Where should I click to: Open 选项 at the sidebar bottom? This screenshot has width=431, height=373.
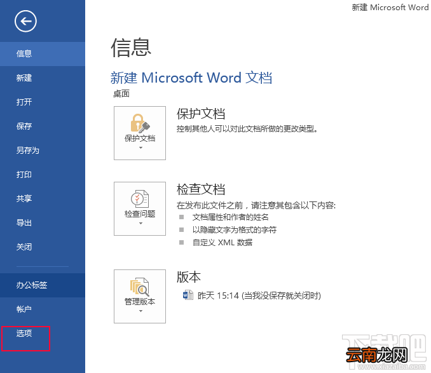point(43,334)
